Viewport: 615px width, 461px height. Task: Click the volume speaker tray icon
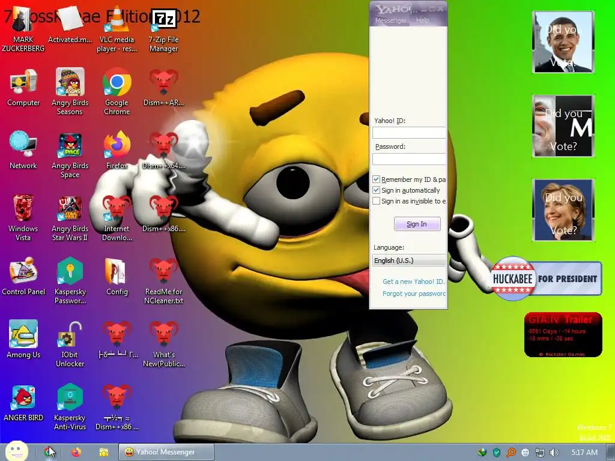[554, 453]
